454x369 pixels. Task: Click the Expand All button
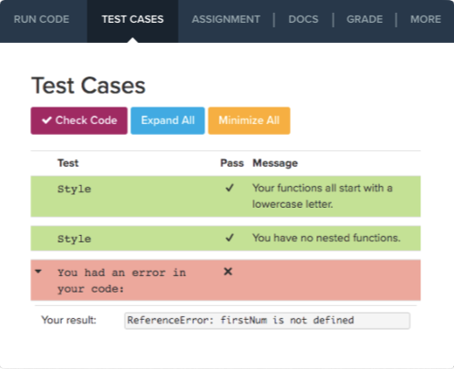click(168, 120)
